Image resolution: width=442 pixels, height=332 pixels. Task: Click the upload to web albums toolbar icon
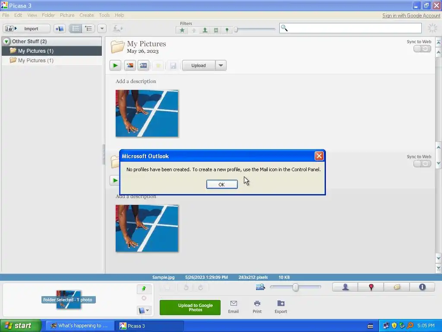(117, 29)
